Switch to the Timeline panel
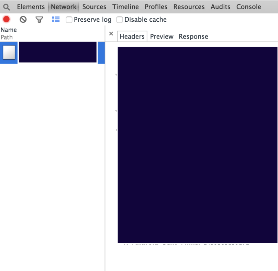 (x=125, y=7)
